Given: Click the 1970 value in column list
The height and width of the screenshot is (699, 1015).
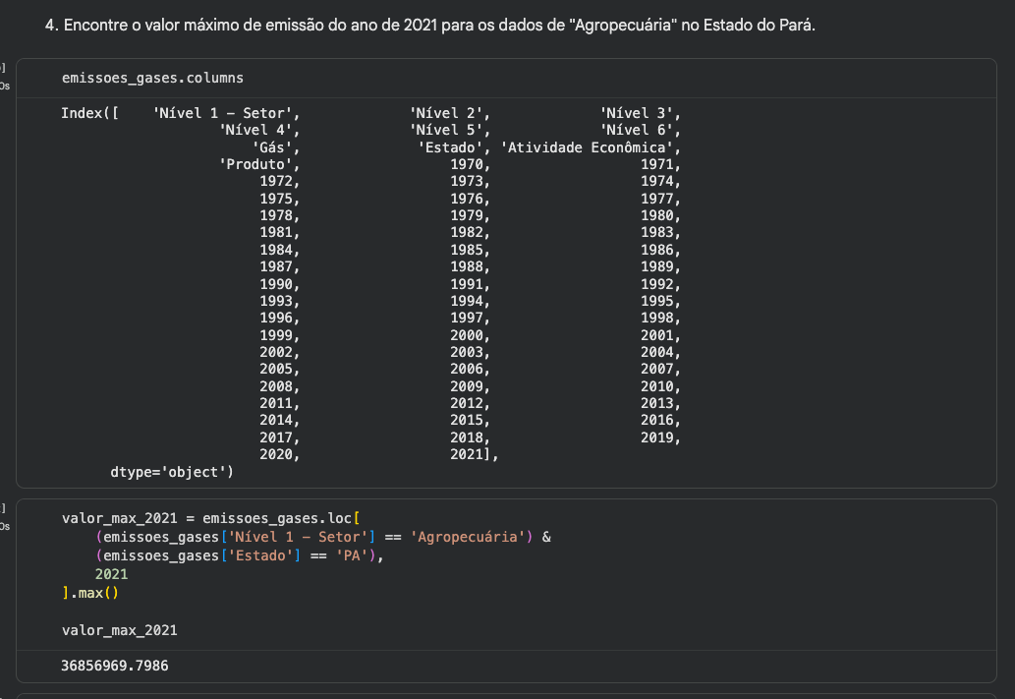Looking at the screenshot, I should click(x=467, y=164).
